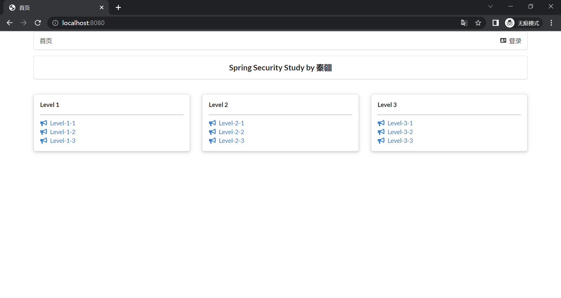Click the browser back arrow
This screenshot has height=298, width=561.
[x=10, y=23]
